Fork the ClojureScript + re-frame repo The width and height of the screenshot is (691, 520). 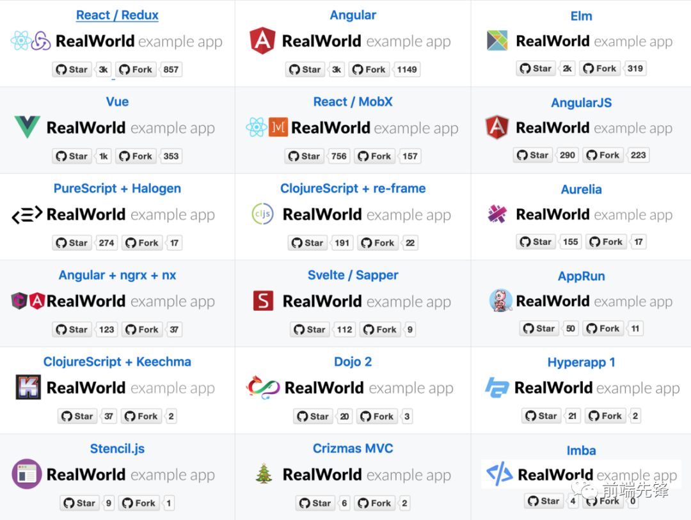point(377,243)
